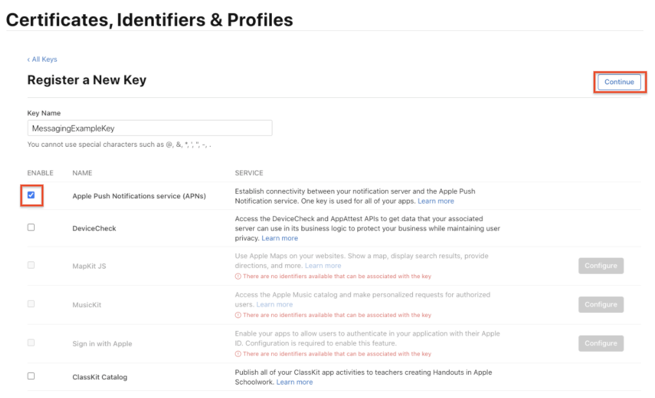The height and width of the screenshot is (398, 655).
Task: Enable the DeviceCheck checkbox
Action: 31,227
